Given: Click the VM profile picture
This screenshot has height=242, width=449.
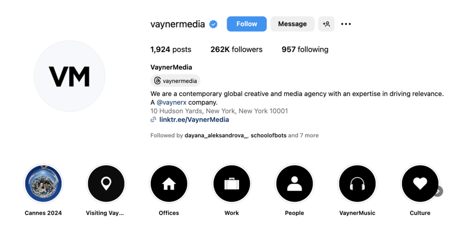Looking at the screenshot, I should [70, 76].
